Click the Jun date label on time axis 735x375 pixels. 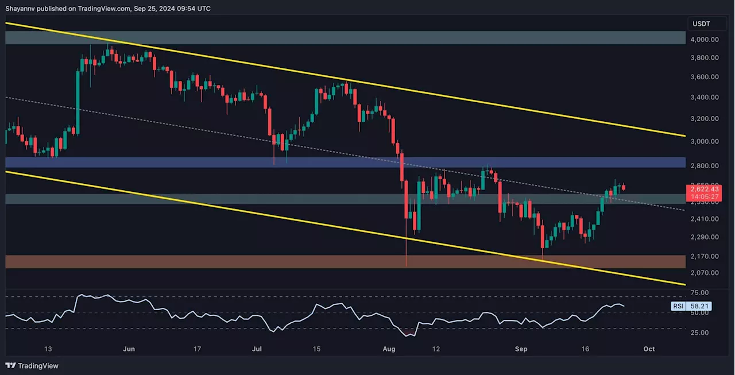(129, 349)
